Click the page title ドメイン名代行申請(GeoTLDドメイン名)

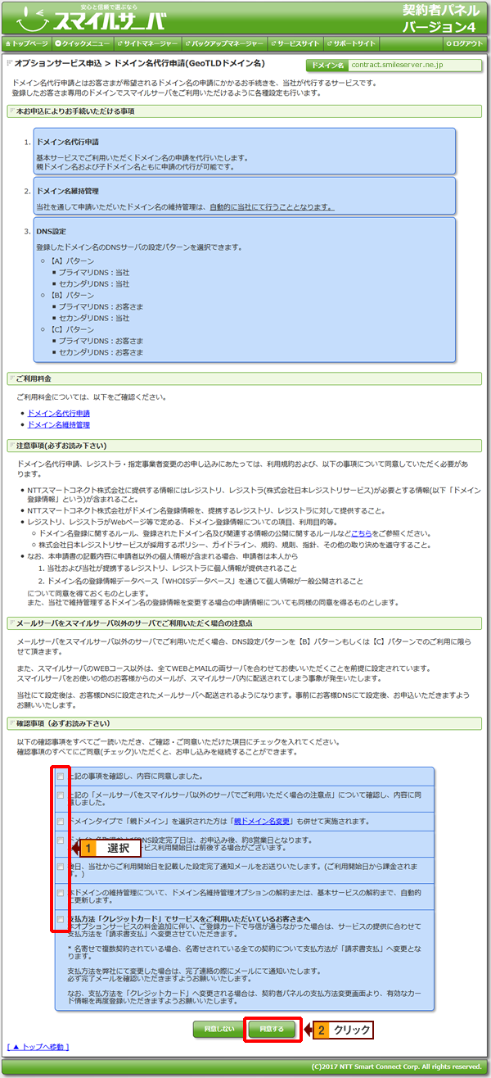coord(190,63)
